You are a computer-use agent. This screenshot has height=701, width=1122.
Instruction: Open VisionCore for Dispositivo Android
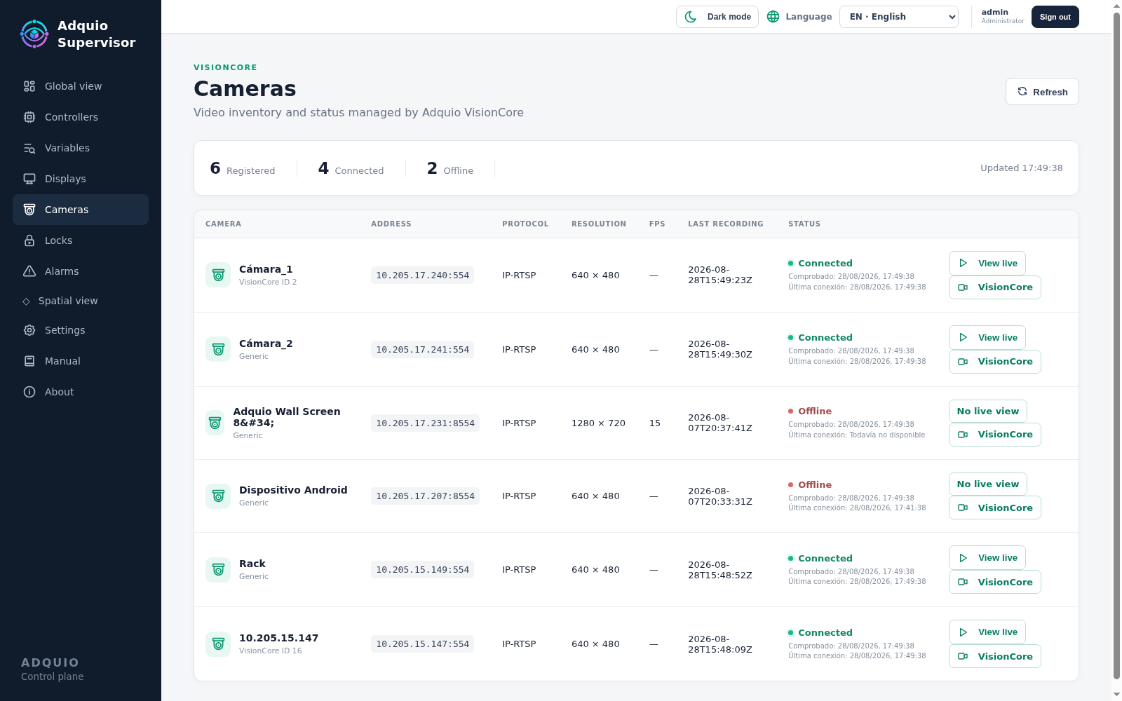point(995,508)
